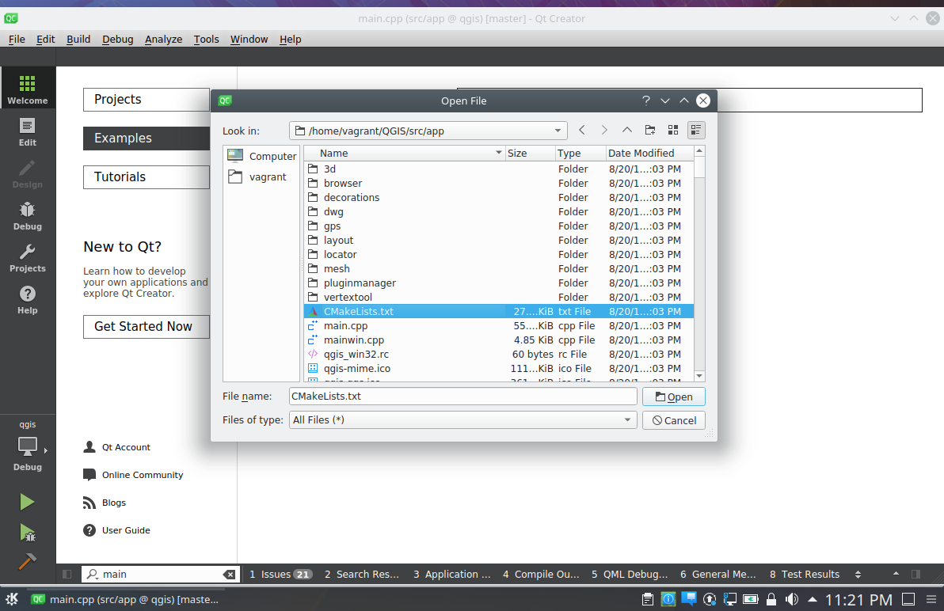Expand output panes selector arrows
Viewport: 944px width, 611px height.
858,575
